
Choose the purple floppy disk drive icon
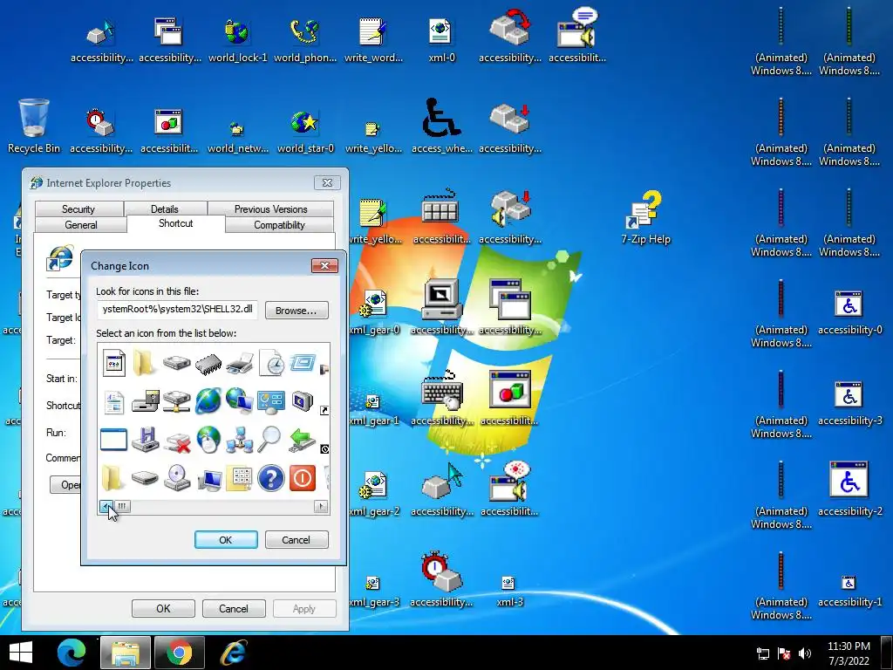(x=146, y=440)
